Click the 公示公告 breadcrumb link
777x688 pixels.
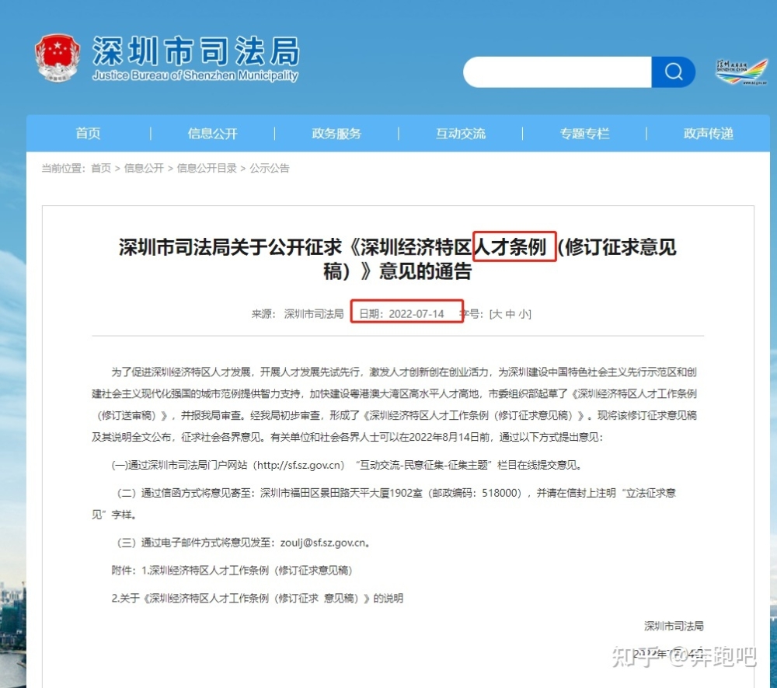click(x=270, y=168)
